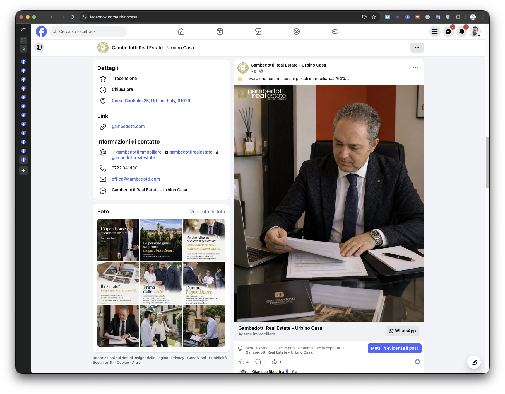This screenshot has height=394, width=505.
Task: Click Privacy footer link
Action: click(178, 358)
